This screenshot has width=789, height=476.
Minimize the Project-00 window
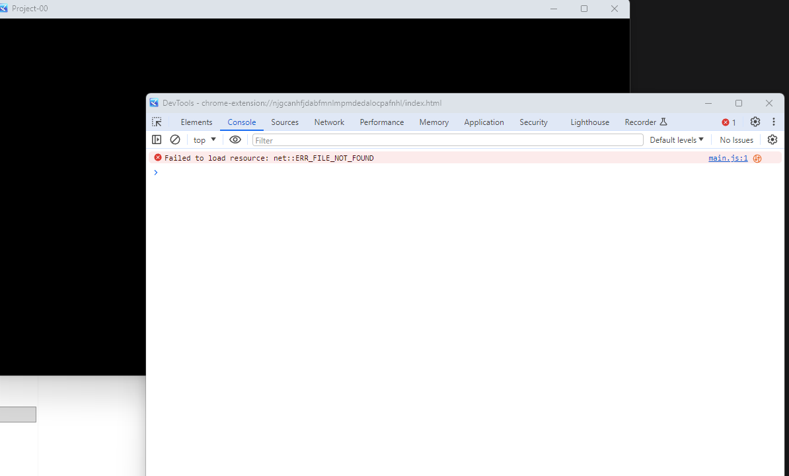click(x=554, y=9)
